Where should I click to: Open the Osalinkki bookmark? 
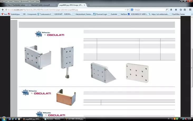tap(113, 14)
